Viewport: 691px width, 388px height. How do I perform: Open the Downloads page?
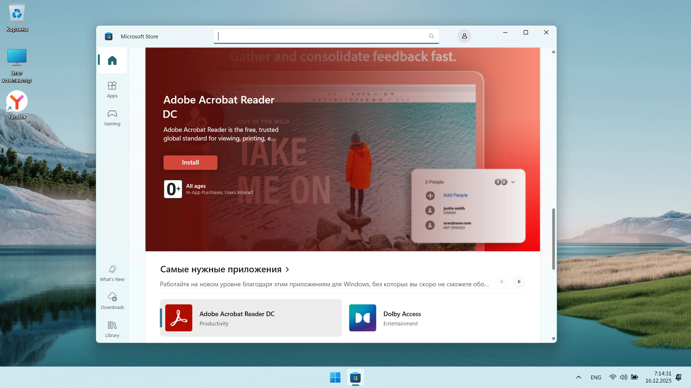pos(112,301)
